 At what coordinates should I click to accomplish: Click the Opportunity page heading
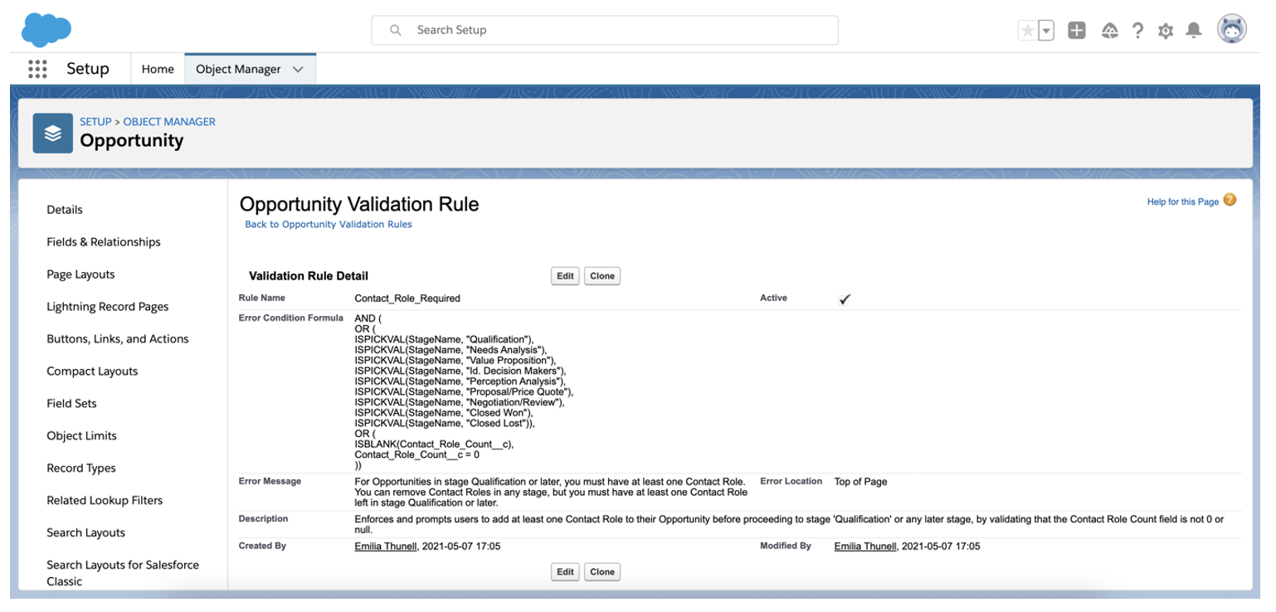[132, 140]
